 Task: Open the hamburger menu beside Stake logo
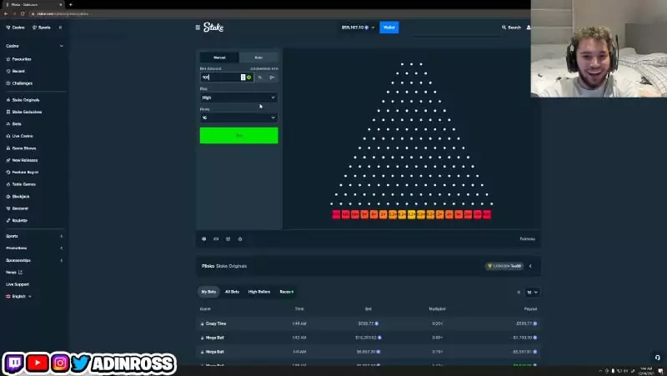pos(198,28)
